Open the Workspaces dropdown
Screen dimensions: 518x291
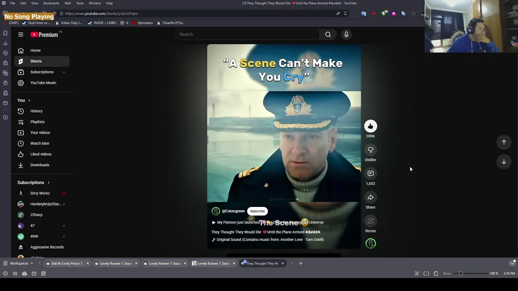tap(18, 264)
